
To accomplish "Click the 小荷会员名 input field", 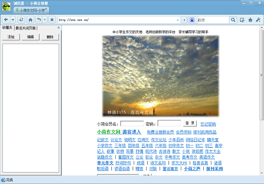I will pyautogui.click(x=132, y=124).
